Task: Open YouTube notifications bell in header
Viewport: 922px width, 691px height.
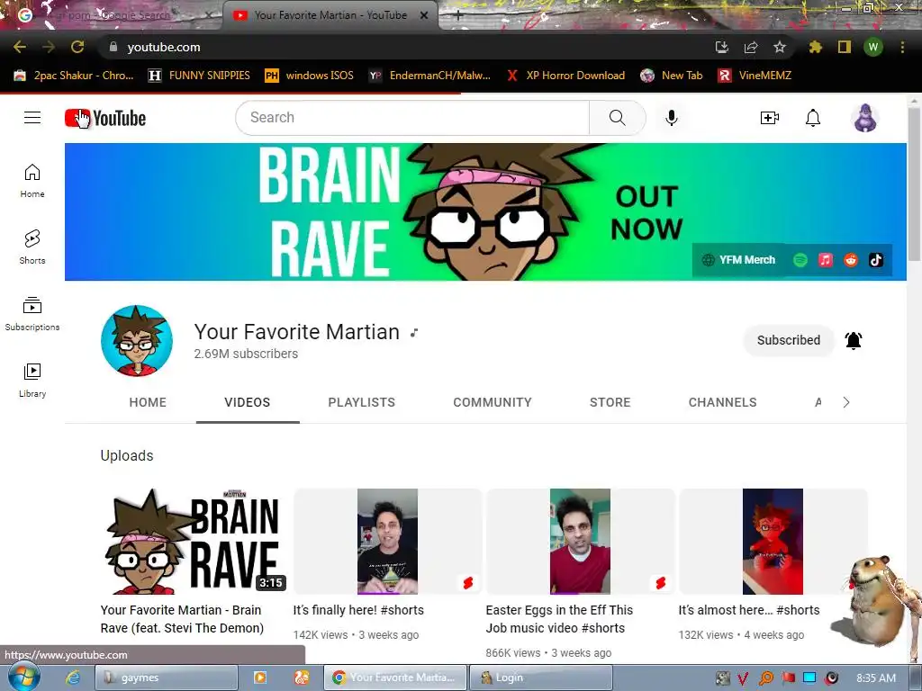Action: pyautogui.click(x=813, y=118)
